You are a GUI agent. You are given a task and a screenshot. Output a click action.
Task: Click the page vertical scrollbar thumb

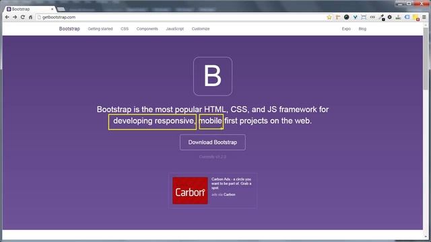(x=426, y=58)
